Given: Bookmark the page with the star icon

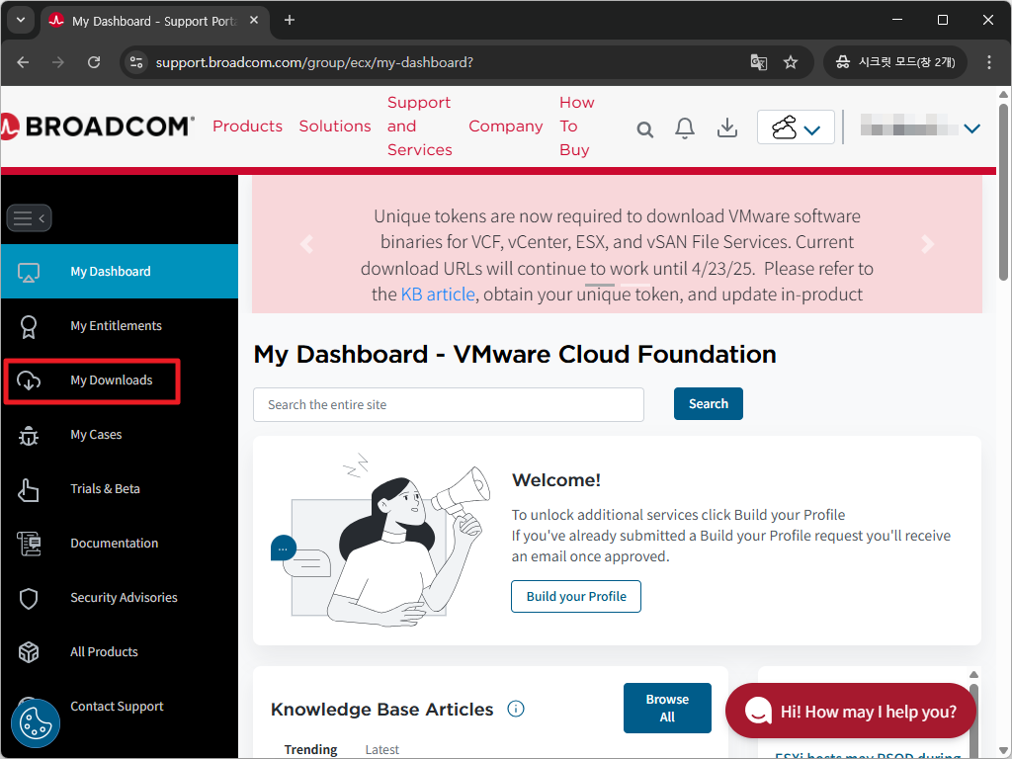Looking at the screenshot, I should click(x=791, y=62).
